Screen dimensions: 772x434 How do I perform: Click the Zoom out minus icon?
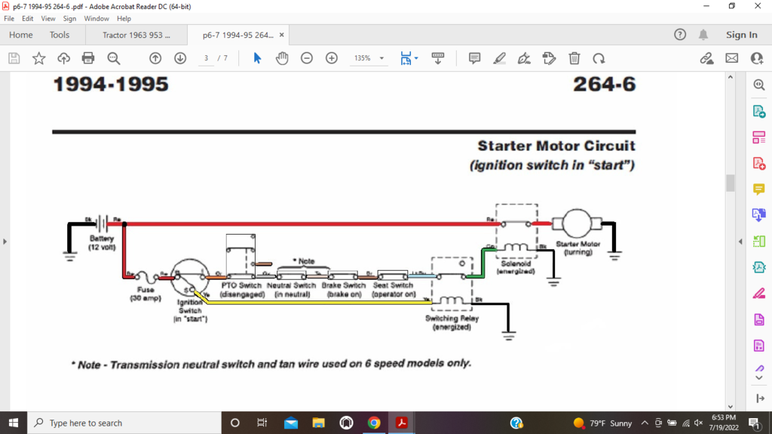(x=307, y=58)
